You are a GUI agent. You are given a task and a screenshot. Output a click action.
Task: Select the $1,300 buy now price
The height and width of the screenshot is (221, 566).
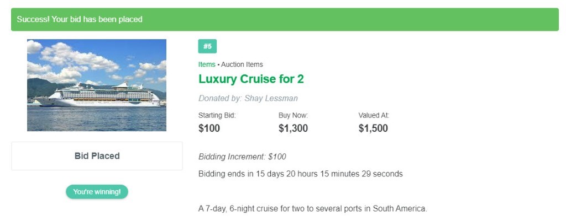[293, 128]
